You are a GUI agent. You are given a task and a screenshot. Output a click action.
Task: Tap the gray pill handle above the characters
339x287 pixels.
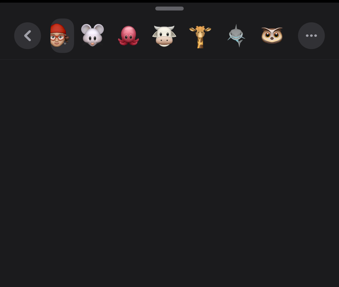[169, 8]
